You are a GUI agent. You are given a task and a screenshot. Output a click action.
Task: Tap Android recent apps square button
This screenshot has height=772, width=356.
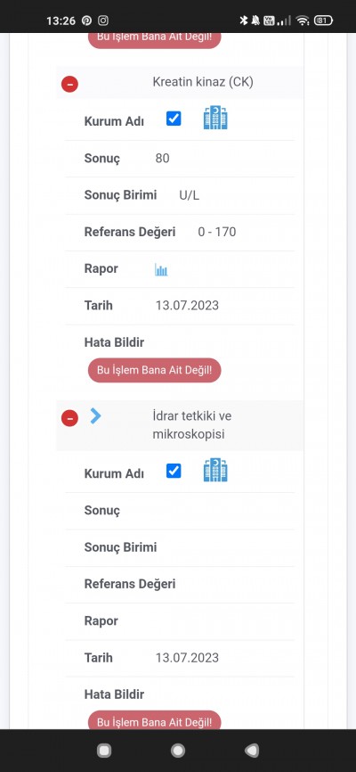(104, 751)
